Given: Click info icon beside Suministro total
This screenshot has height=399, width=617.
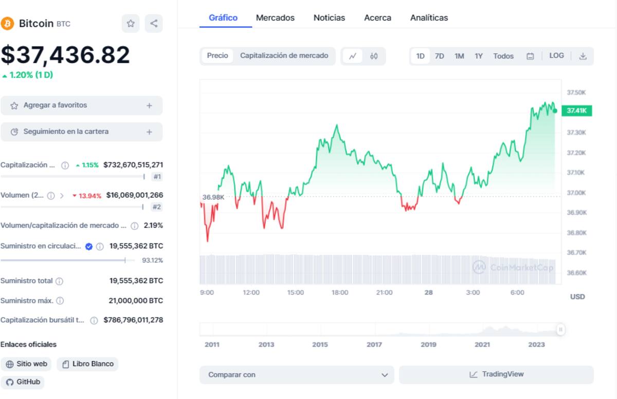Looking at the screenshot, I should point(59,281).
